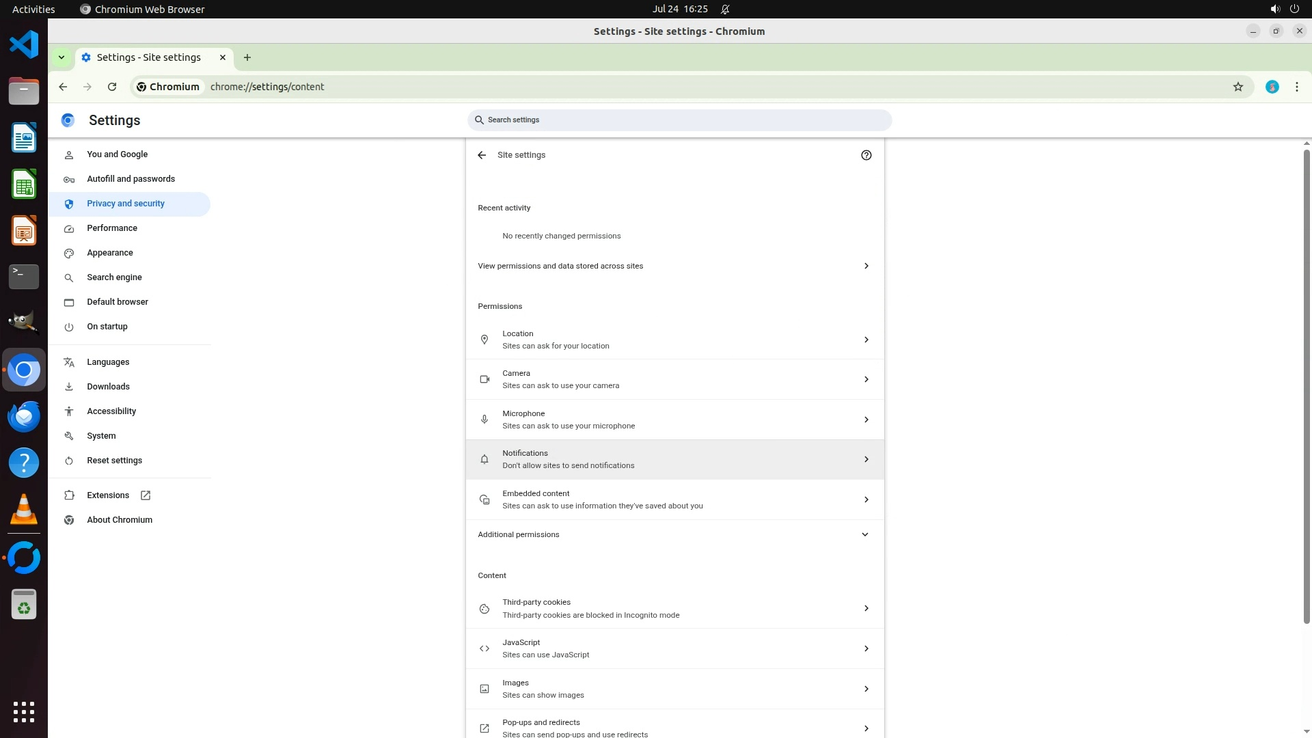This screenshot has width=1312, height=738.
Task: Select Appearance in settings sidebar
Action: pyautogui.click(x=110, y=253)
